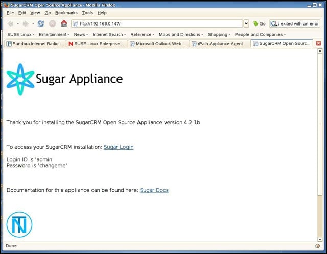This screenshot has height=254, width=327.
Task: Open the address bar history dropdown
Action: pos(246,24)
